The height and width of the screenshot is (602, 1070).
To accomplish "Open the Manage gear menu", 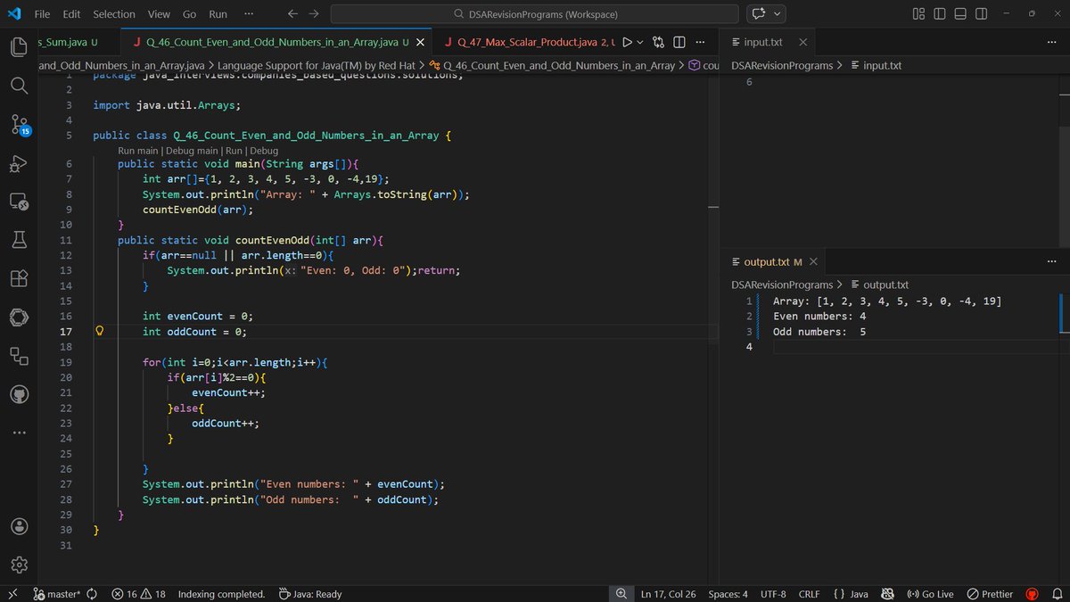I will click(x=20, y=565).
